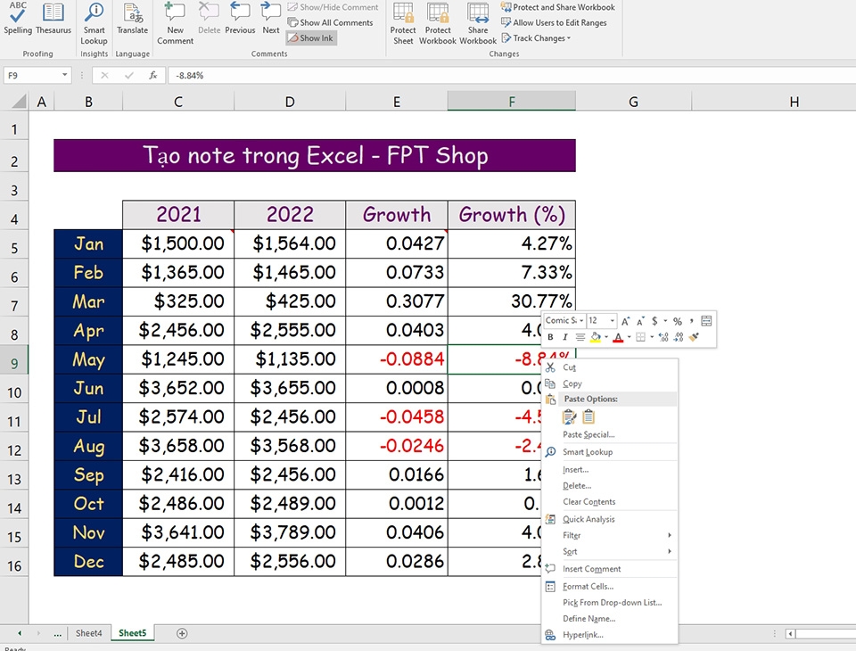Choose Insert... in context menu
Image resolution: width=856 pixels, height=651 pixels.
(610, 470)
